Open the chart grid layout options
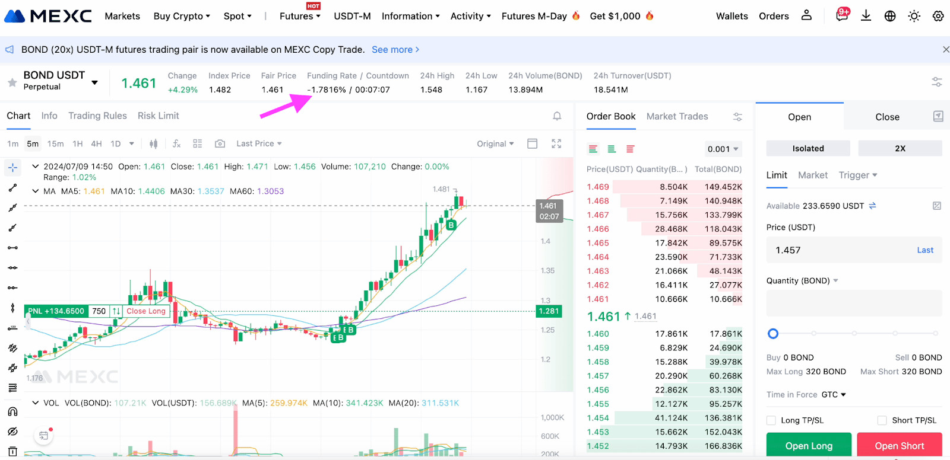The image size is (950, 460). coord(198,143)
